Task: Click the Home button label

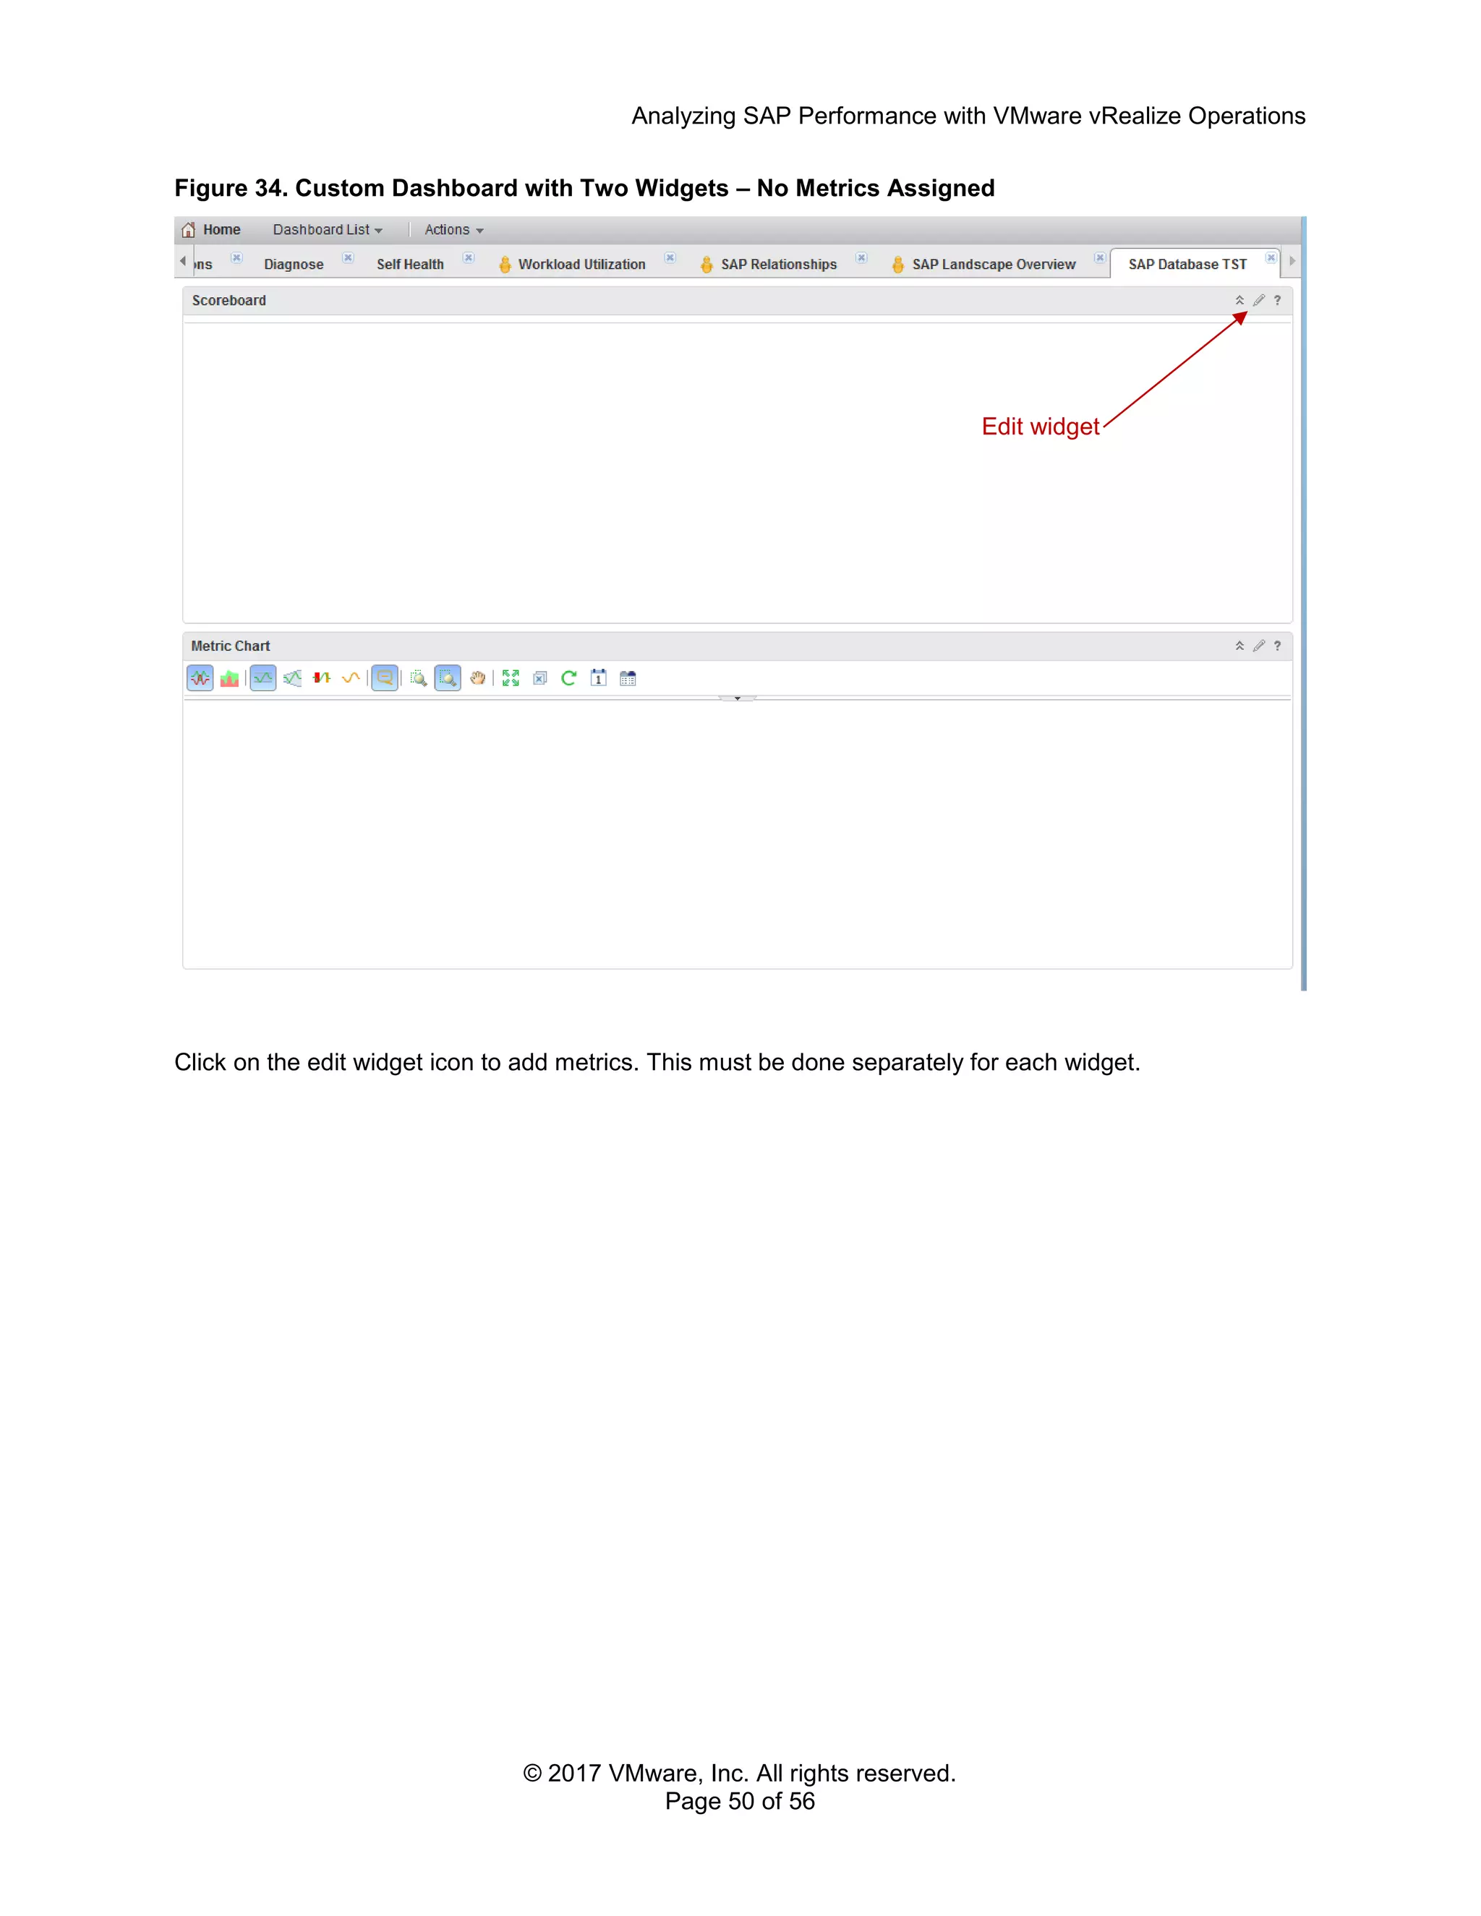Action: [x=222, y=230]
